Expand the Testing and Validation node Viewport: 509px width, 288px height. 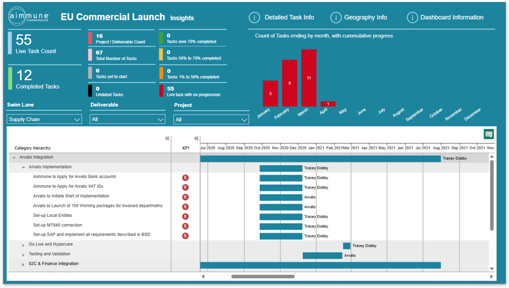[x=23, y=255]
